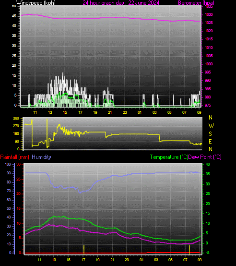Click barometer scale value 985
This screenshot has height=266, width=236.
coord(208,89)
